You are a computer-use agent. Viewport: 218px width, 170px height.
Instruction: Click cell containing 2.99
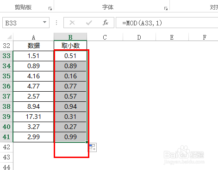[33, 137]
